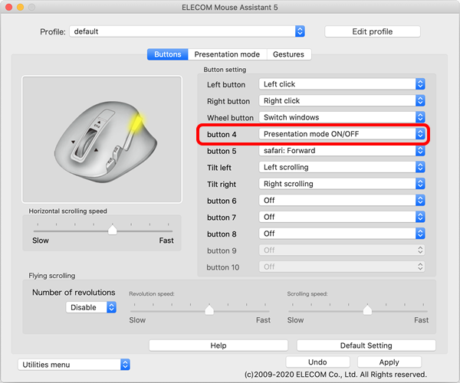Image resolution: width=460 pixels, height=383 pixels.
Task: Click the 'Horizontal scrolling speed' label
Action: click(x=67, y=211)
